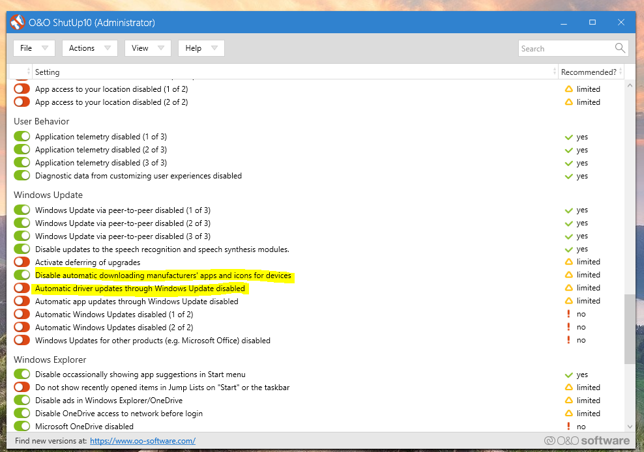The width and height of the screenshot is (644, 452).
Task: Open the View menu
Action: click(x=148, y=48)
